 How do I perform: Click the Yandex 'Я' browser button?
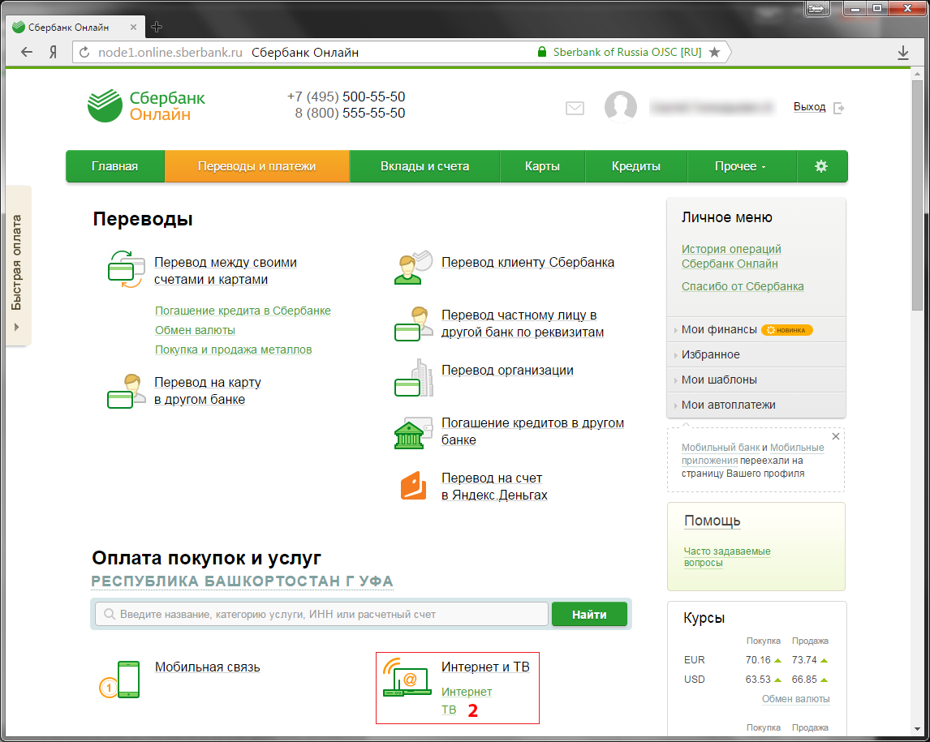click(x=53, y=52)
